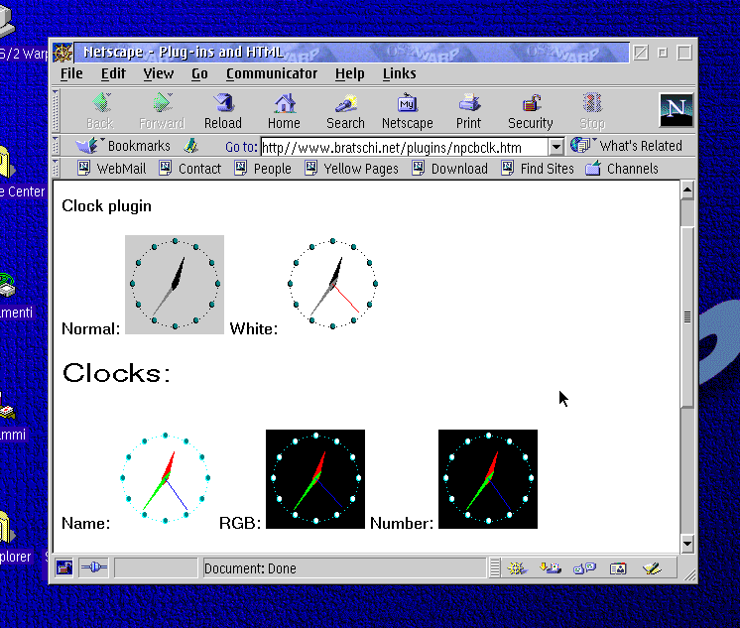740x628 pixels.
Task: Open the Go menu
Action: tap(199, 73)
